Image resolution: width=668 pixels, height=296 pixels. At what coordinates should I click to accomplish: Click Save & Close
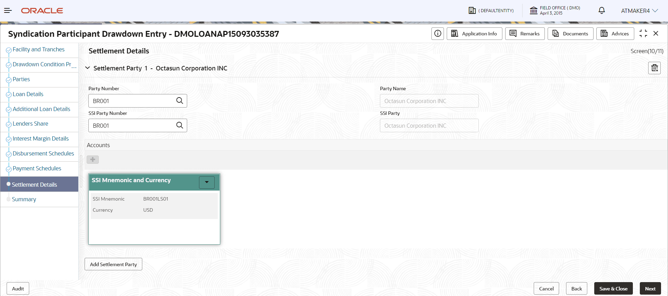[x=613, y=288]
